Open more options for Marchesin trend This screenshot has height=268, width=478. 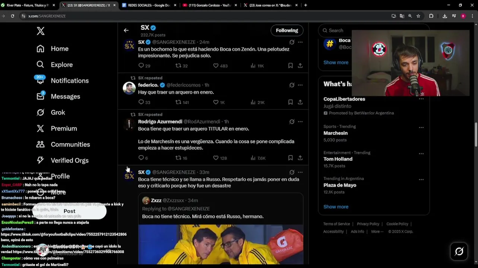point(421,127)
